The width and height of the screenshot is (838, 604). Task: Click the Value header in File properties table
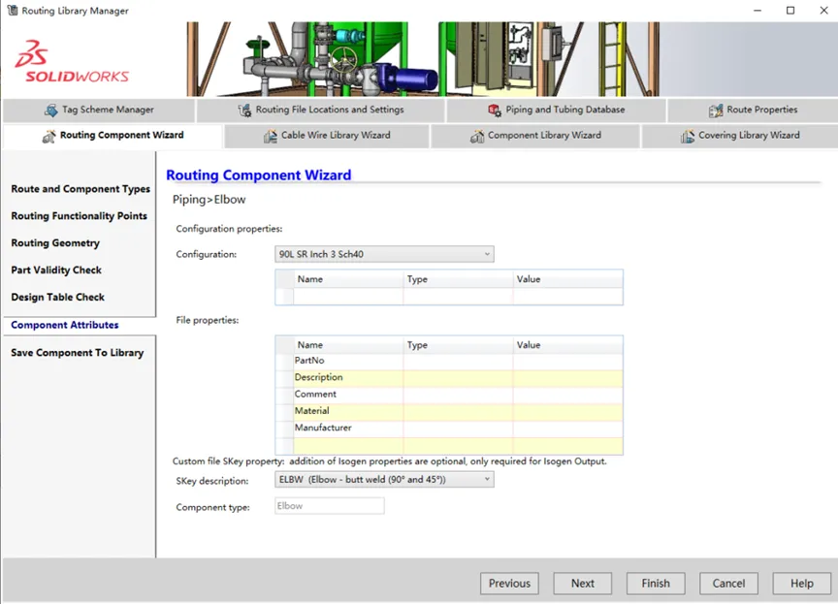[567, 345]
